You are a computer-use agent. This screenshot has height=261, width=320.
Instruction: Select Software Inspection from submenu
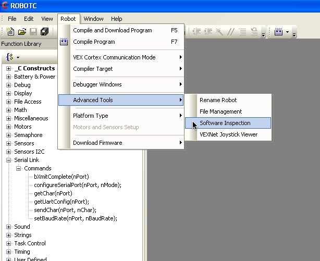[228, 123]
